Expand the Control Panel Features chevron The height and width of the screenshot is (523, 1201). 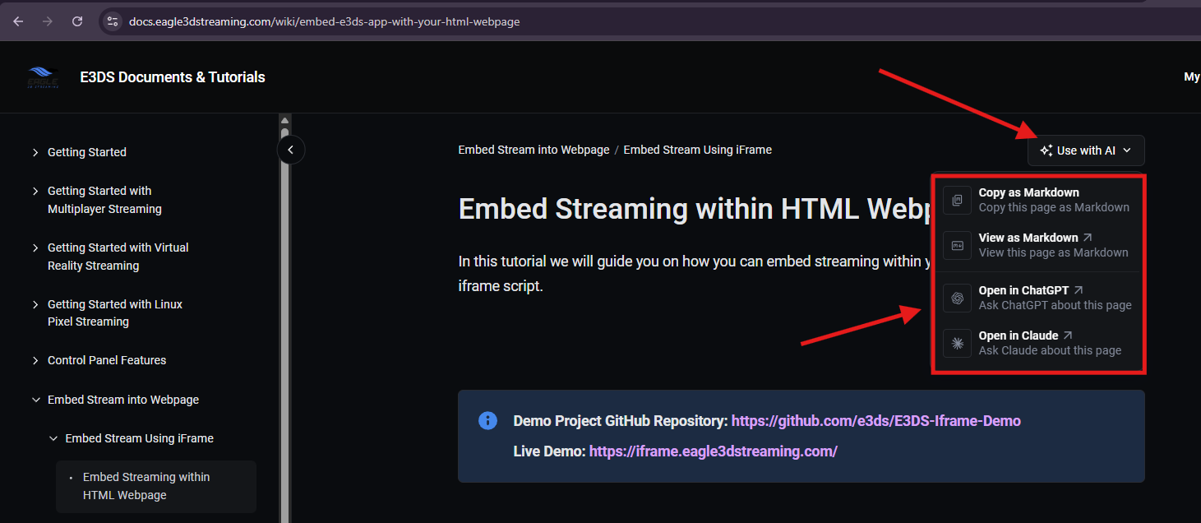pos(35,360)
